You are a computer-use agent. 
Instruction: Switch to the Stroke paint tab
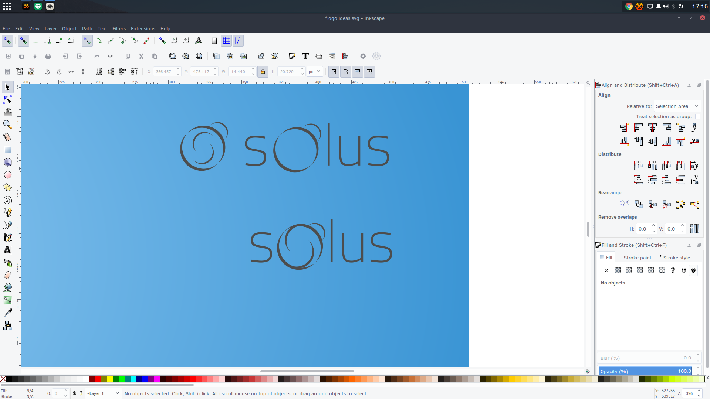click(635, 258)
